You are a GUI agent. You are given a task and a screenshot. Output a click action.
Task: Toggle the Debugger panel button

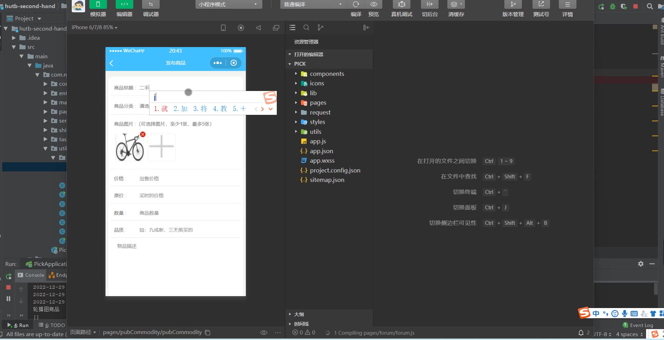tap(151, 5)
